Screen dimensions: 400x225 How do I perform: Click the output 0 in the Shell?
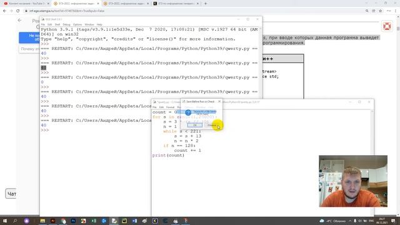click(x=42, y=82)
